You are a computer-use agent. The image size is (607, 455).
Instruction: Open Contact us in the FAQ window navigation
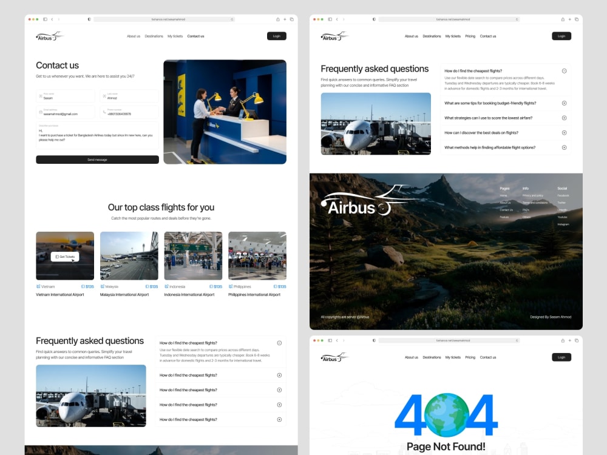488,36
